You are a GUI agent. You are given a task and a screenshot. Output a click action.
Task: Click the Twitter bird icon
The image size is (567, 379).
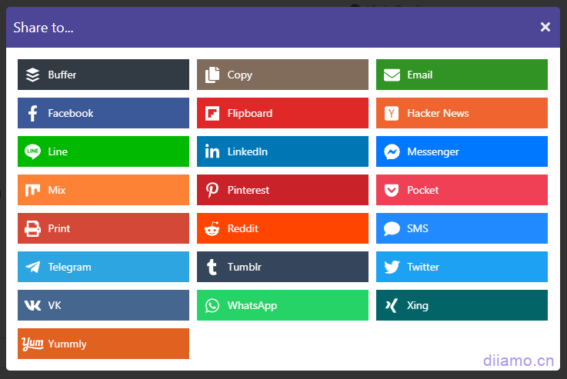392,267
